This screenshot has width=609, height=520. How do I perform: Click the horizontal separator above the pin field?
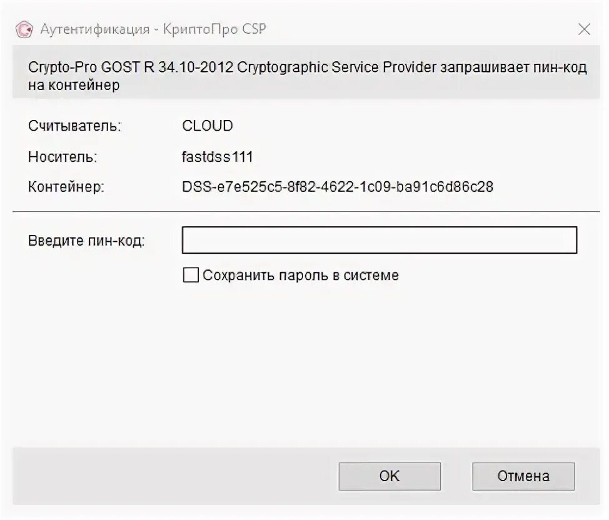pyautogui.click(x=305, y=212)
